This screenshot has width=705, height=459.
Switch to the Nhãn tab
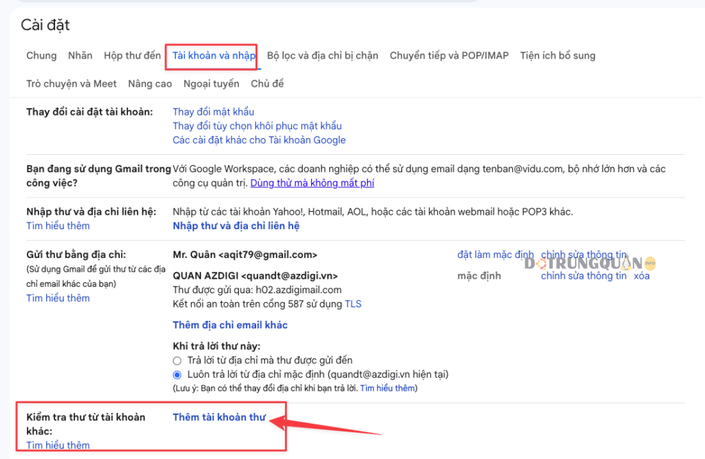(80, 56)
